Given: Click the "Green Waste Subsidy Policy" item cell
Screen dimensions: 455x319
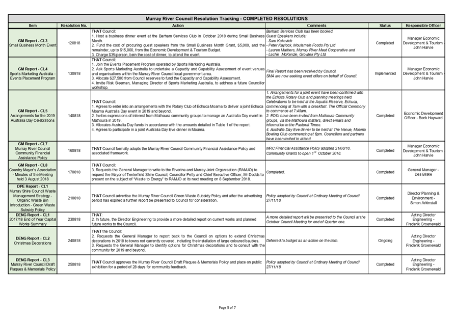Looking at the screenshot, I should coord(32,198).
